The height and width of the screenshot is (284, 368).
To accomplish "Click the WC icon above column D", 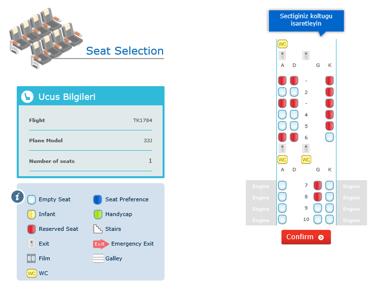I will pos(306,159).
